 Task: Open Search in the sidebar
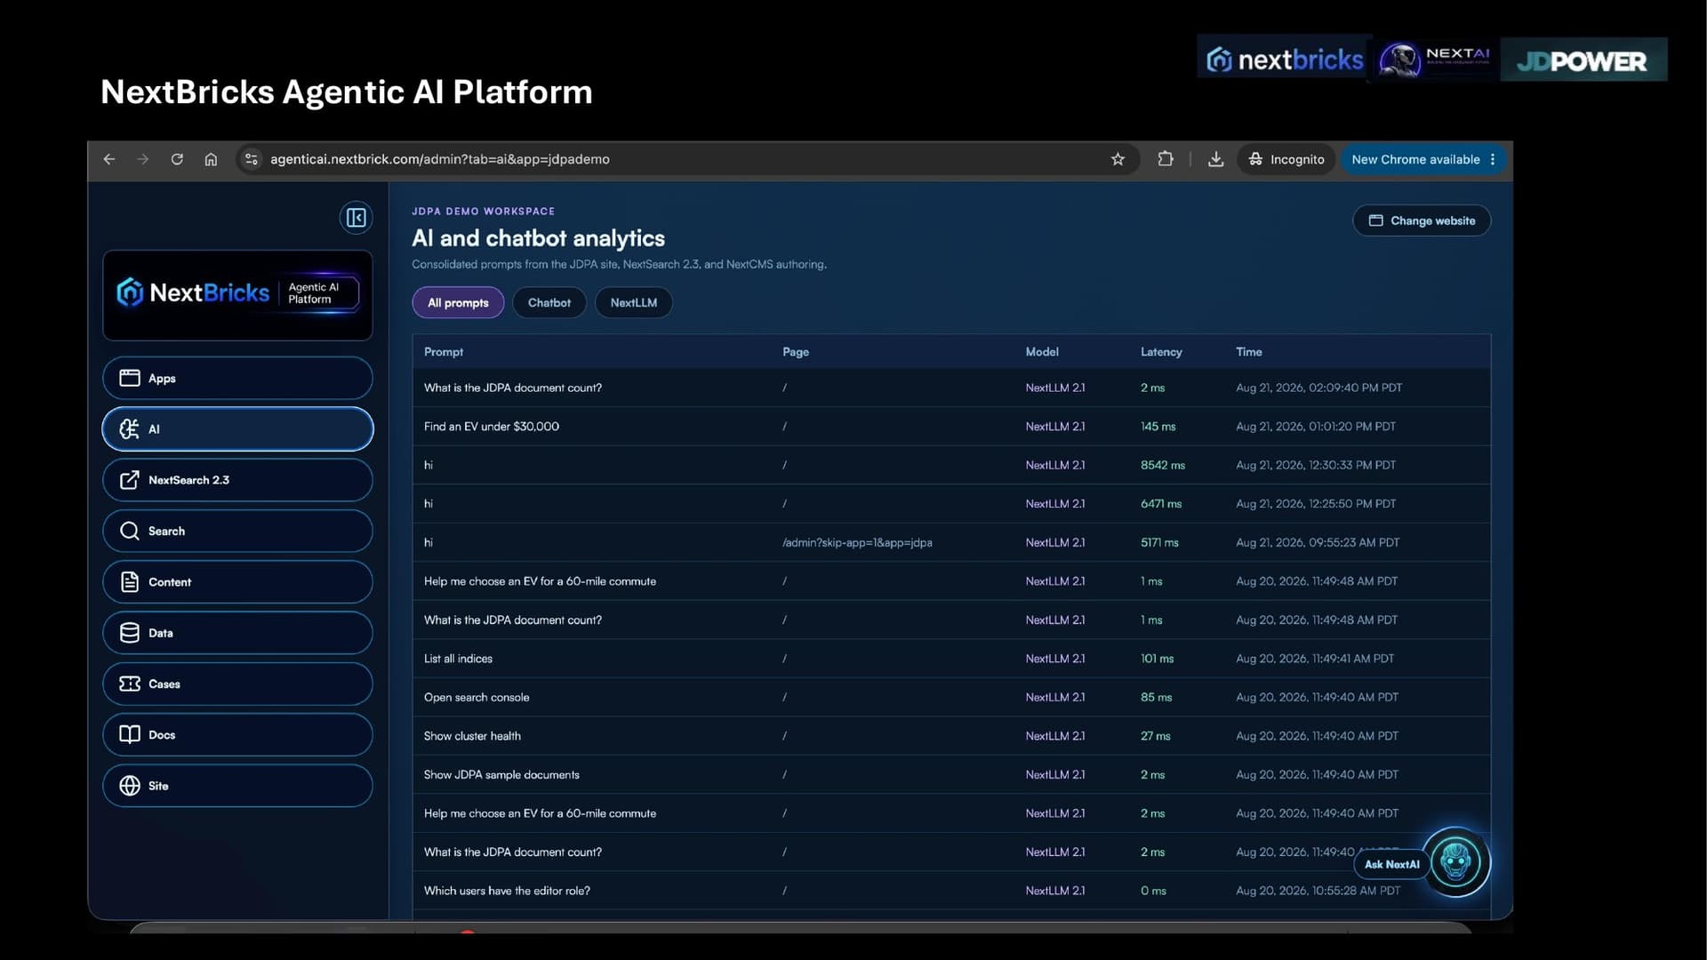point(237,531)
